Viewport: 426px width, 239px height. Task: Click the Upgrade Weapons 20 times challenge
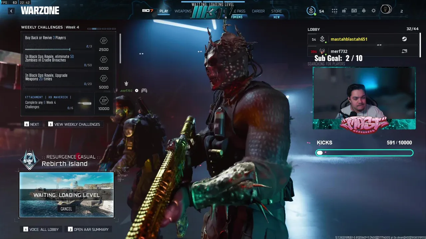59,80
